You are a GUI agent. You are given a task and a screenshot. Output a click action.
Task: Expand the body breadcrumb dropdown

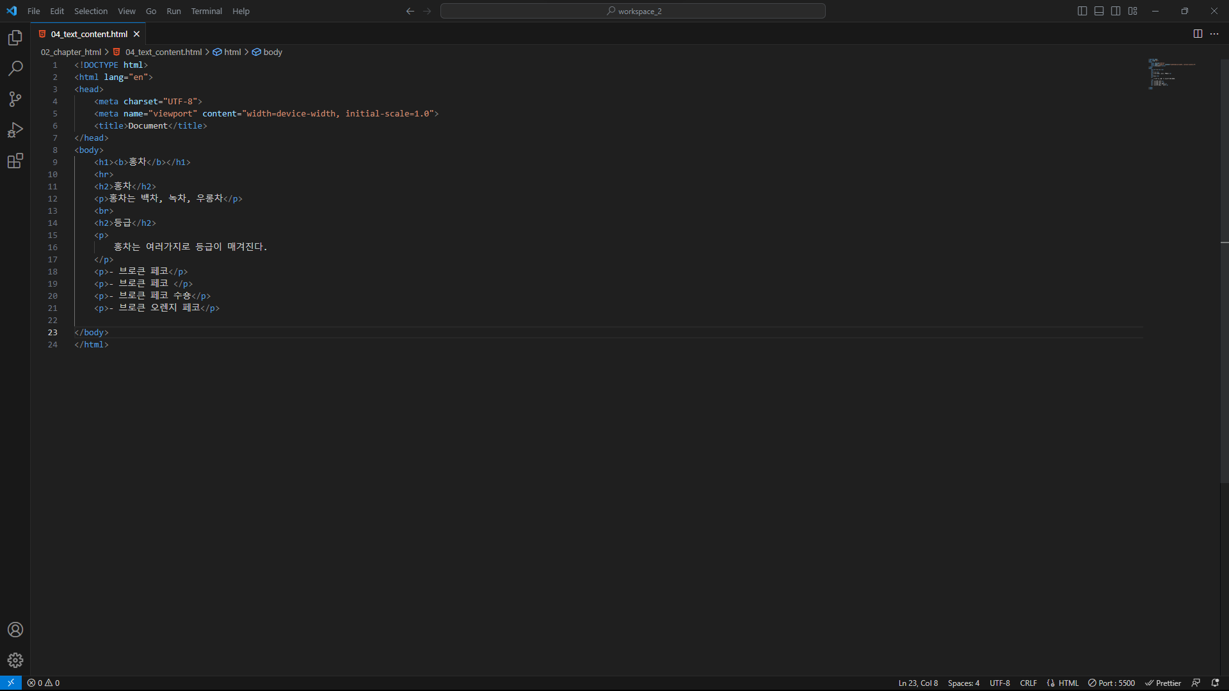point(273,52)
